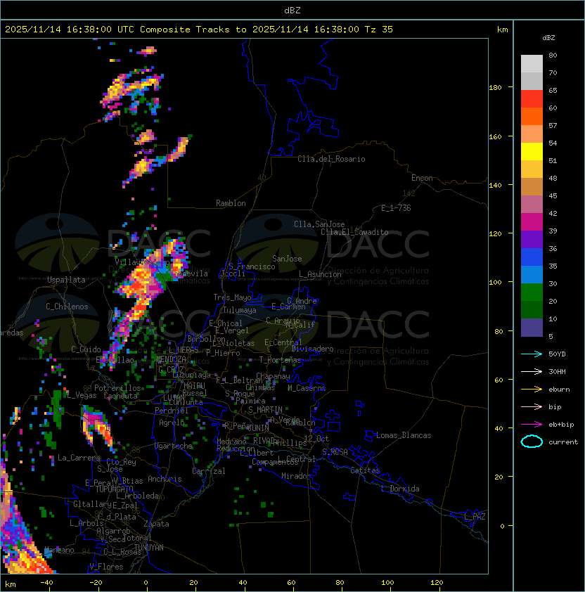Select the 'V_Flores' map label
585x592 pixels.
pyautogui.click(x=106, y=567)
